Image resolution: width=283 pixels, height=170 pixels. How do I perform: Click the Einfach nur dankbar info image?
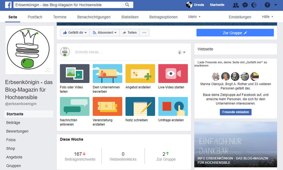235,144
